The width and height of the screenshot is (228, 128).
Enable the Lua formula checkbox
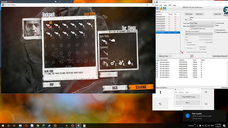point(215,23)
